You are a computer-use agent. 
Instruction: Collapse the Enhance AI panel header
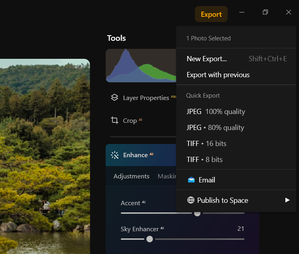click(141, 155)
